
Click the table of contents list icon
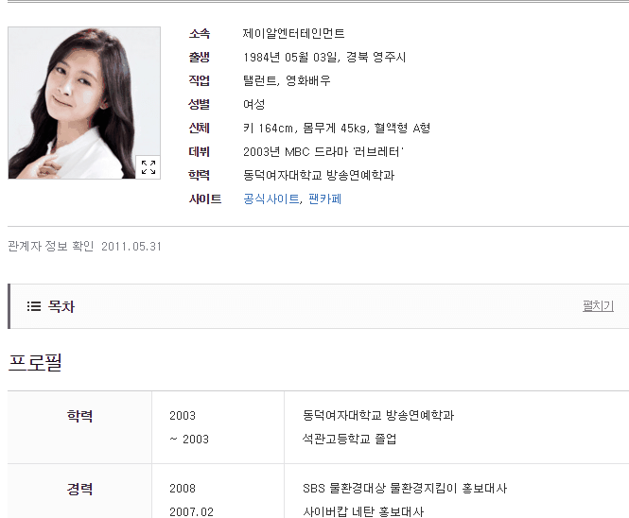tap(34, 306)
